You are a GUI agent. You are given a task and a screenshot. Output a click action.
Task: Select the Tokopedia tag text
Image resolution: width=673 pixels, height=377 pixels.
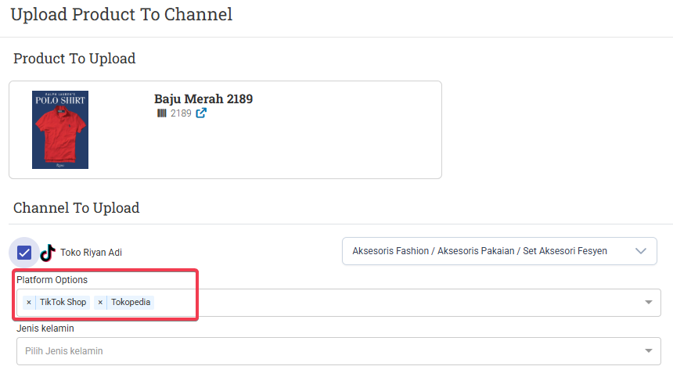(x=131, y=302)
